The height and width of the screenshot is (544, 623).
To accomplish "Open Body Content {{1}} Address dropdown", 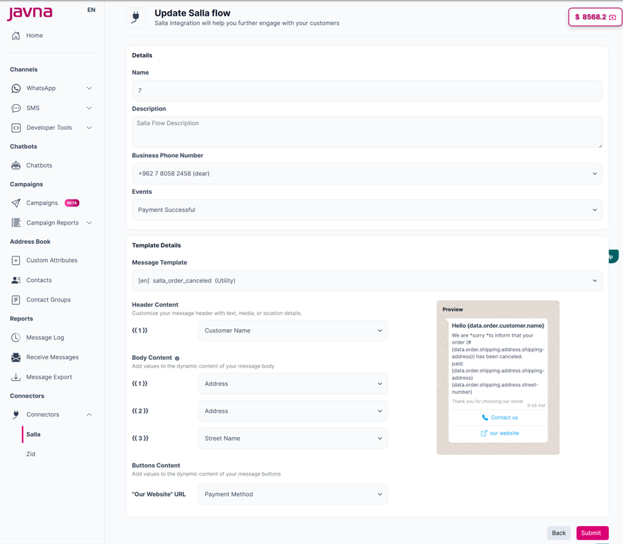I will pyautogui.click(x=293, y=384).
